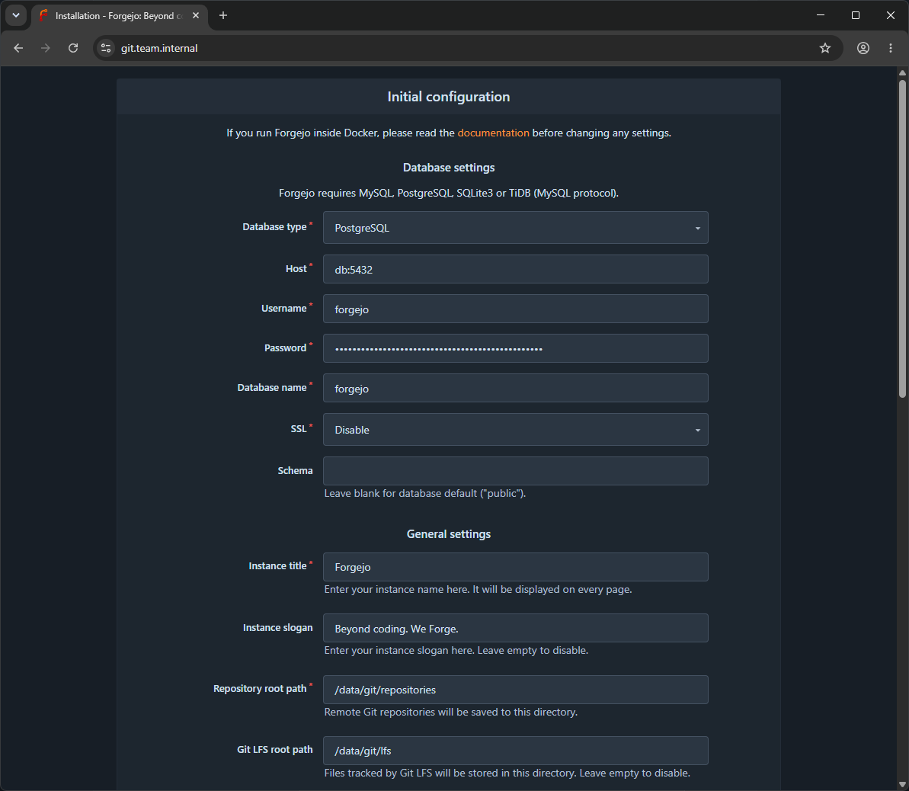909x791 pixels.
Task: Click into the Git LFS root path field
Action: coord(515,751)
